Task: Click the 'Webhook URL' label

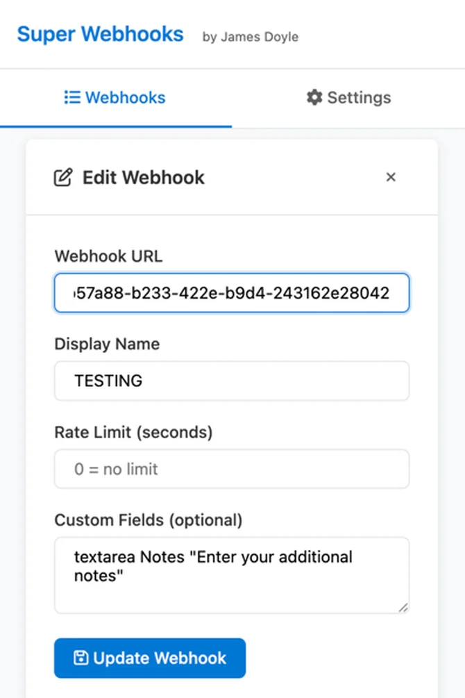Action: pos(108,256)
